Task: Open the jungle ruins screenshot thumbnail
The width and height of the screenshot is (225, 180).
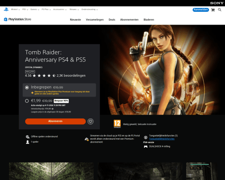Action: click(51, 171)
